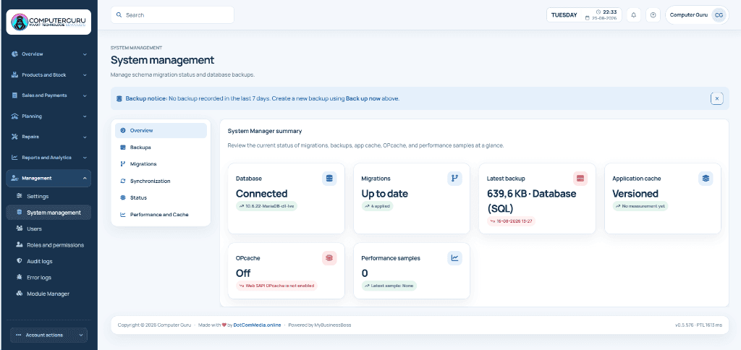
Task: Click the Roles and permissions icon
Action: point(20,244)
